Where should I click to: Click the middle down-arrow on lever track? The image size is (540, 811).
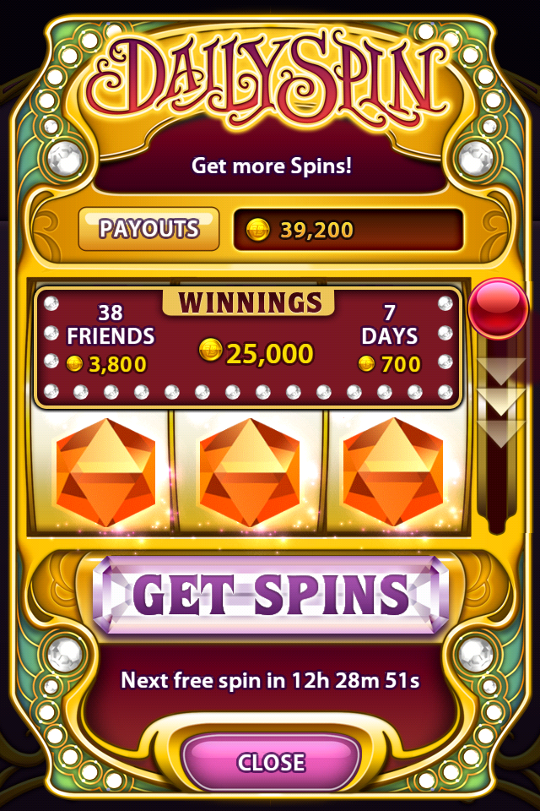tap(500, 402)
